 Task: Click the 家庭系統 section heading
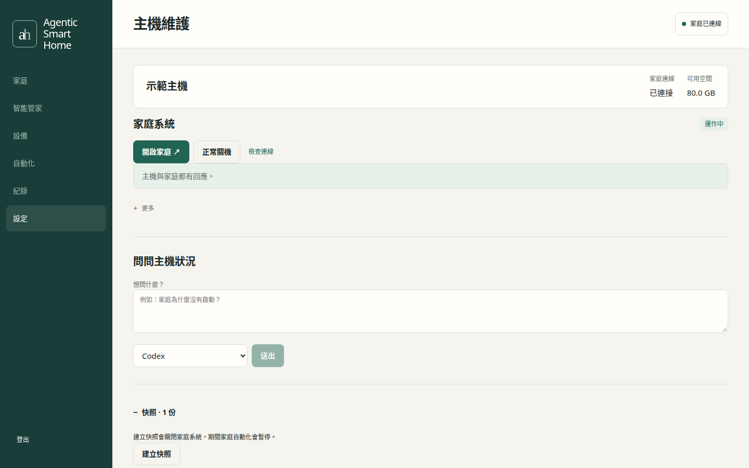pos(154,124)
